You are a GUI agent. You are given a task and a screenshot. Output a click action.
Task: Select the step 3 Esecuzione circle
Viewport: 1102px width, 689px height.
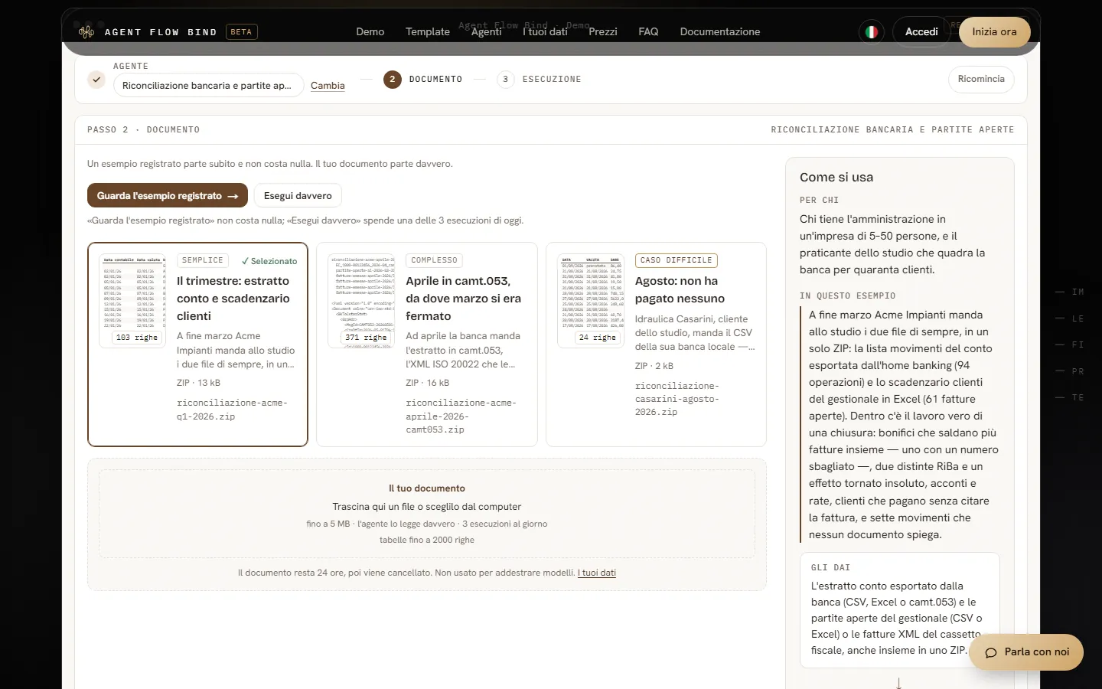point(505,79)
